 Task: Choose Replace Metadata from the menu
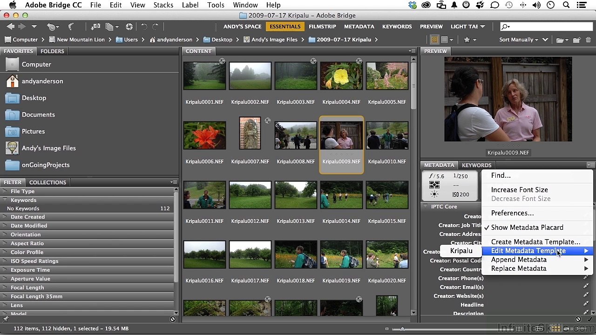point(538,268)
